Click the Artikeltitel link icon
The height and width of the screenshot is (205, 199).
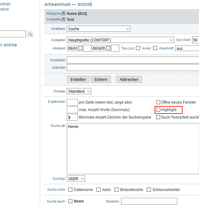63,19
